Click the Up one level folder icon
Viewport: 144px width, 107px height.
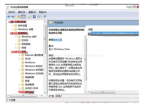19,17
